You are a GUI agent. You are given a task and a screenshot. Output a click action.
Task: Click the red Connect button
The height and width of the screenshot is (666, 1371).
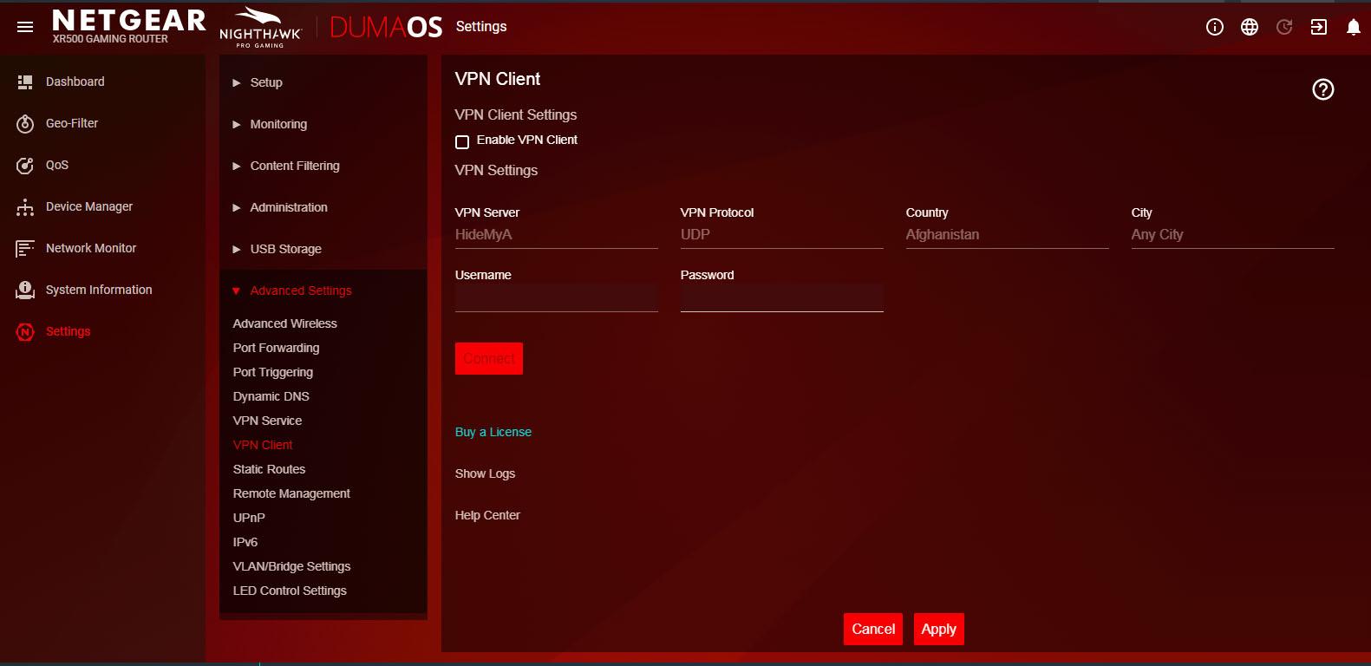point(489,358)
